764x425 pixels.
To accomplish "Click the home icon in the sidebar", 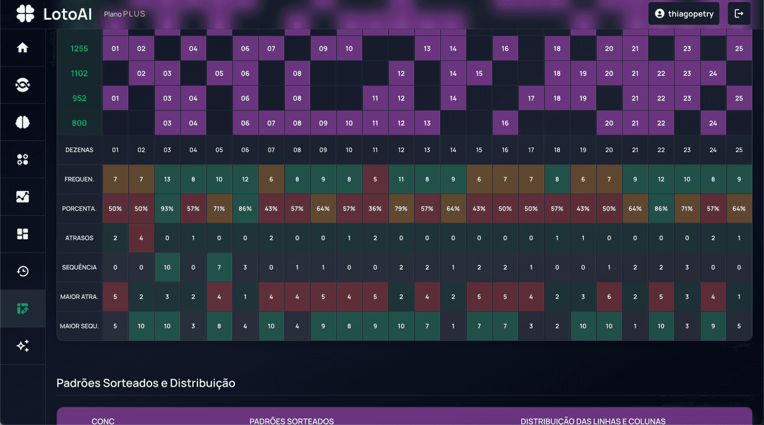I will coord(23,48).
